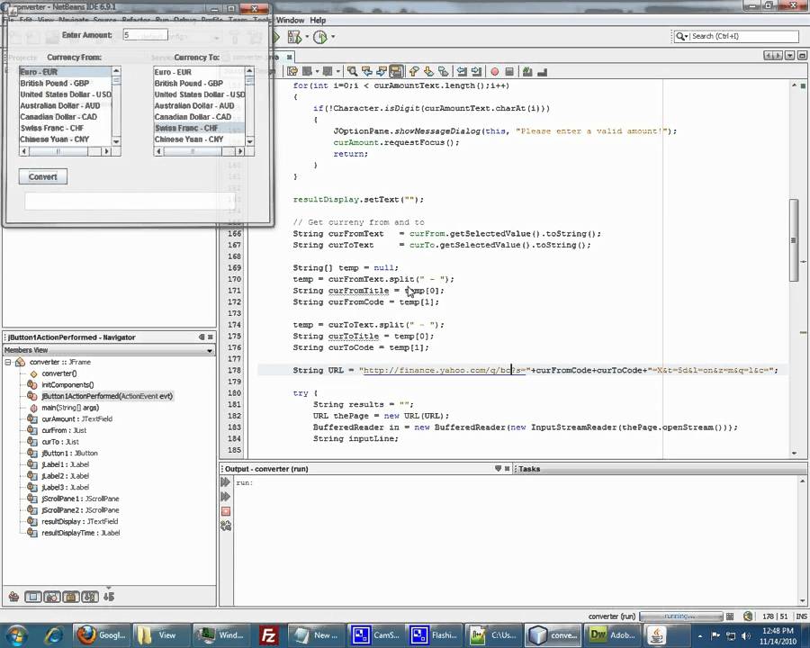Click Re-run icon in Output panel
Viewport: 810px width, 648px height.
click(x=226, y=482)
